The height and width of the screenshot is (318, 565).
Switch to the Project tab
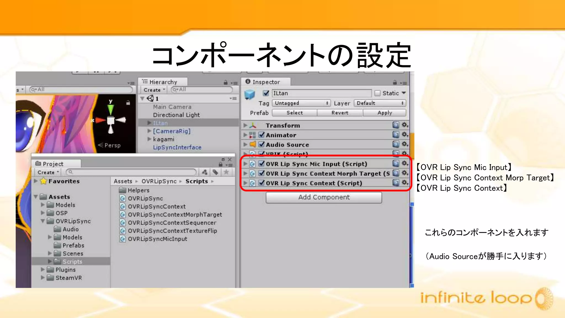[x=57, y=164]
